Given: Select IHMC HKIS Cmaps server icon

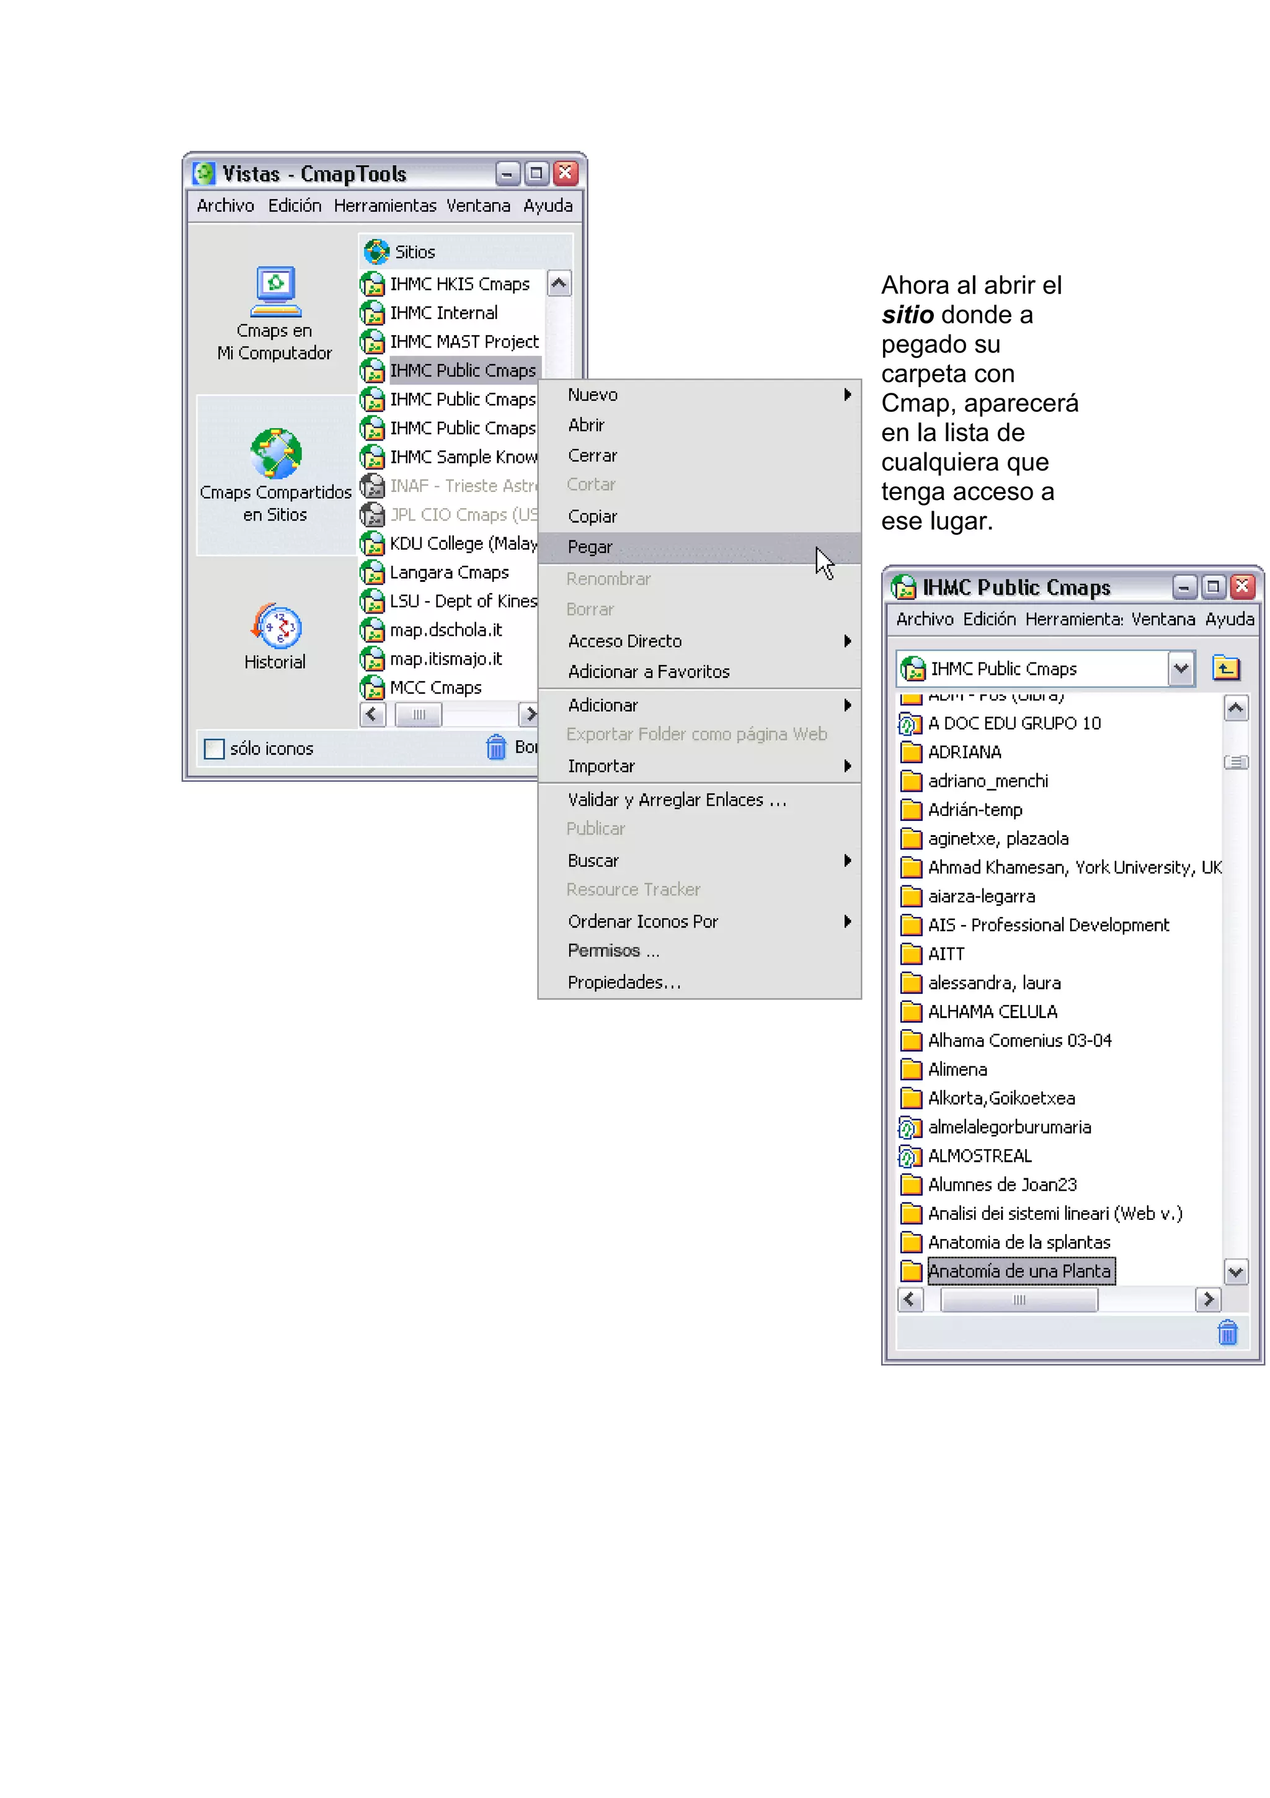Looking at the screenshot, I should click(x=373, y=284).
